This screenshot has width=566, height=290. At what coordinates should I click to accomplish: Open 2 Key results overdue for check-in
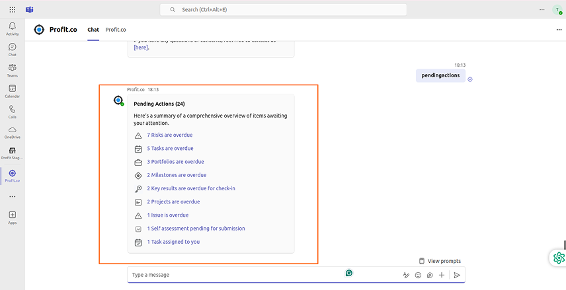pyautogui.click(x=191, y=188)
